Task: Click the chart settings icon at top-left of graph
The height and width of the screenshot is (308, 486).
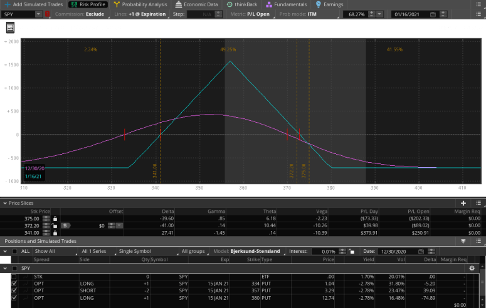Action: tap(11, 27)
